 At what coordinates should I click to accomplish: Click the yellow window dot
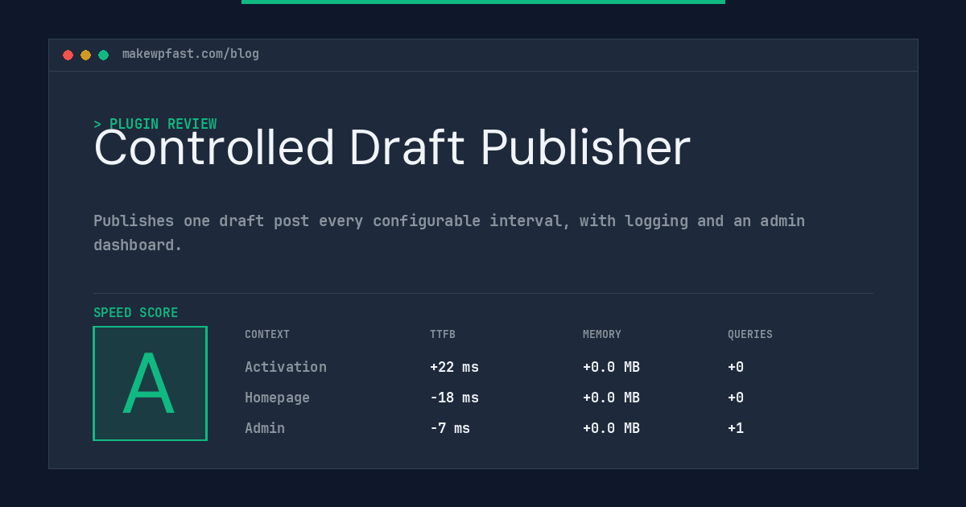(85, 55)
